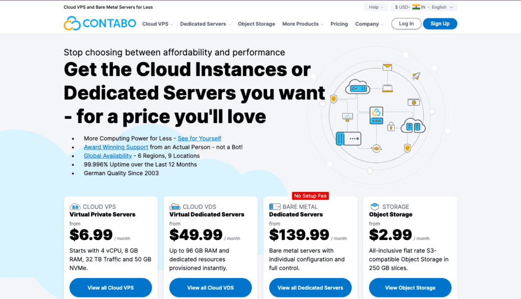Image resolution: width=521 pixels, height=299 pixels.
Task: Click the $49.99 price text
Action: pos(196,235)
